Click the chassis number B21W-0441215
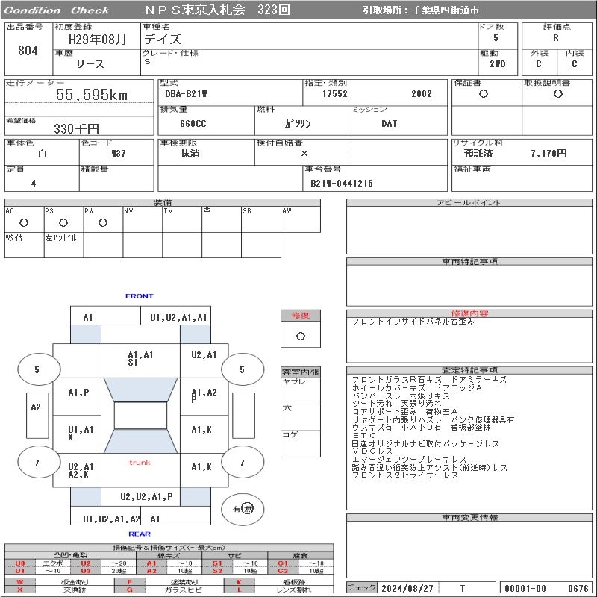The width and height of the screenshot is (597, 597). click(x=342, y=183)
